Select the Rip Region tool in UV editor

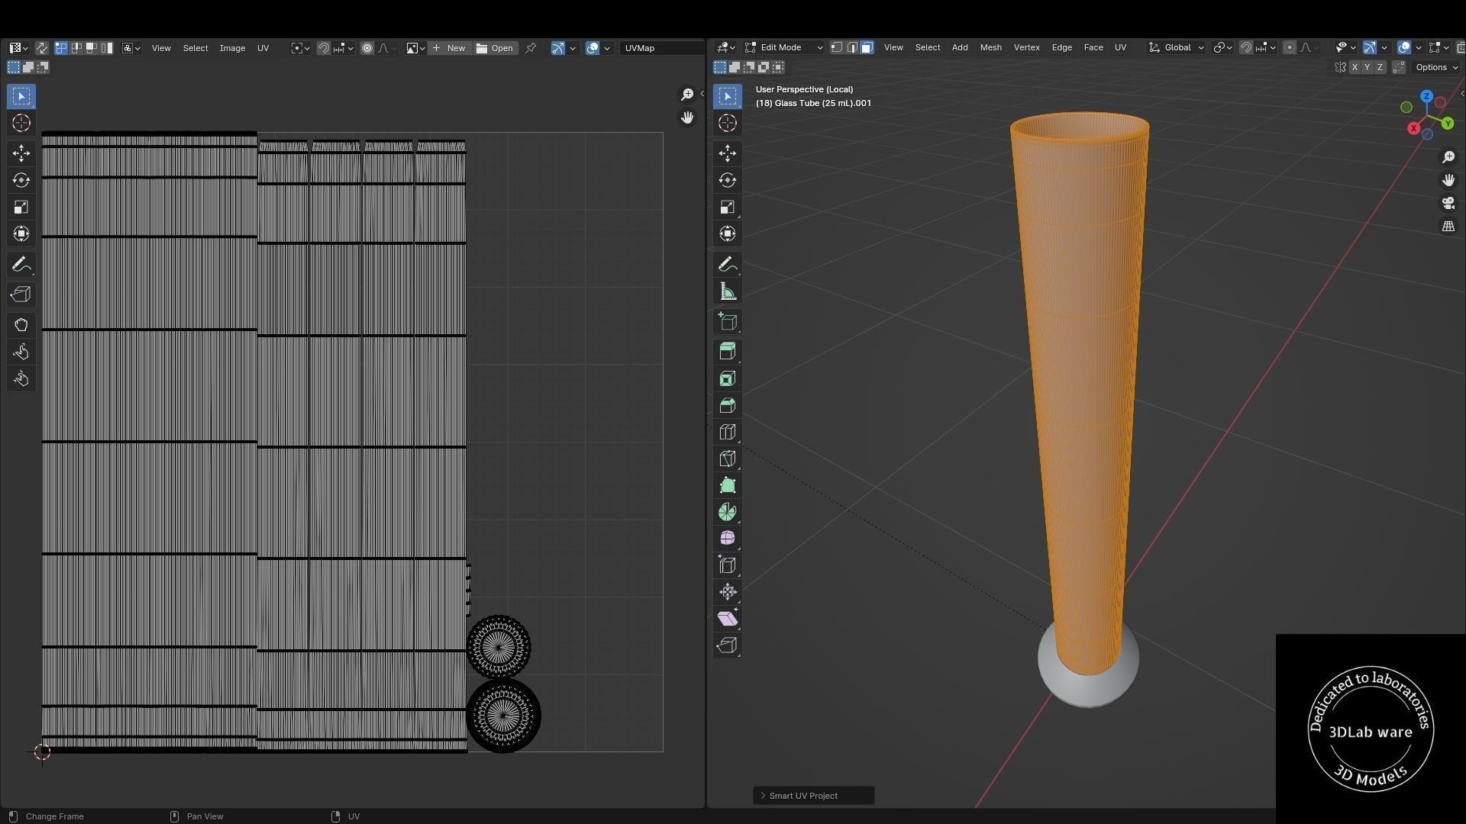[21, 295]
